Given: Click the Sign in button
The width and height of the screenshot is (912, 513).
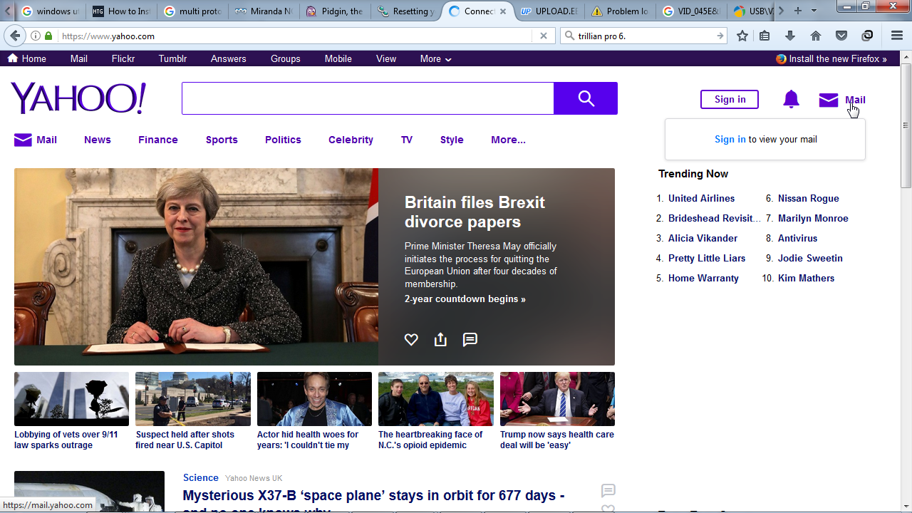Looking at the screenshot, I should (x=730, y=99).
